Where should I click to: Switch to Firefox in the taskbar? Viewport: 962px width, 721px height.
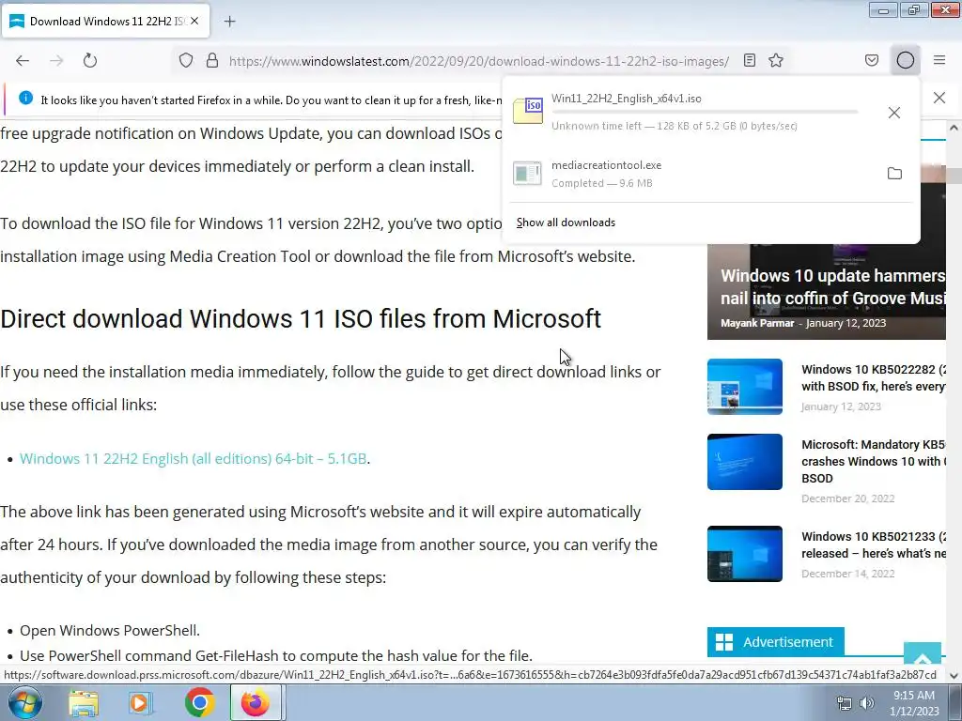(x=256, y=702)
